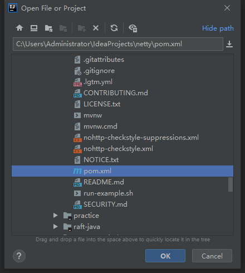Go to the Home directory icon
Viewport: 245px width, 273px height.
pos(19,28)
